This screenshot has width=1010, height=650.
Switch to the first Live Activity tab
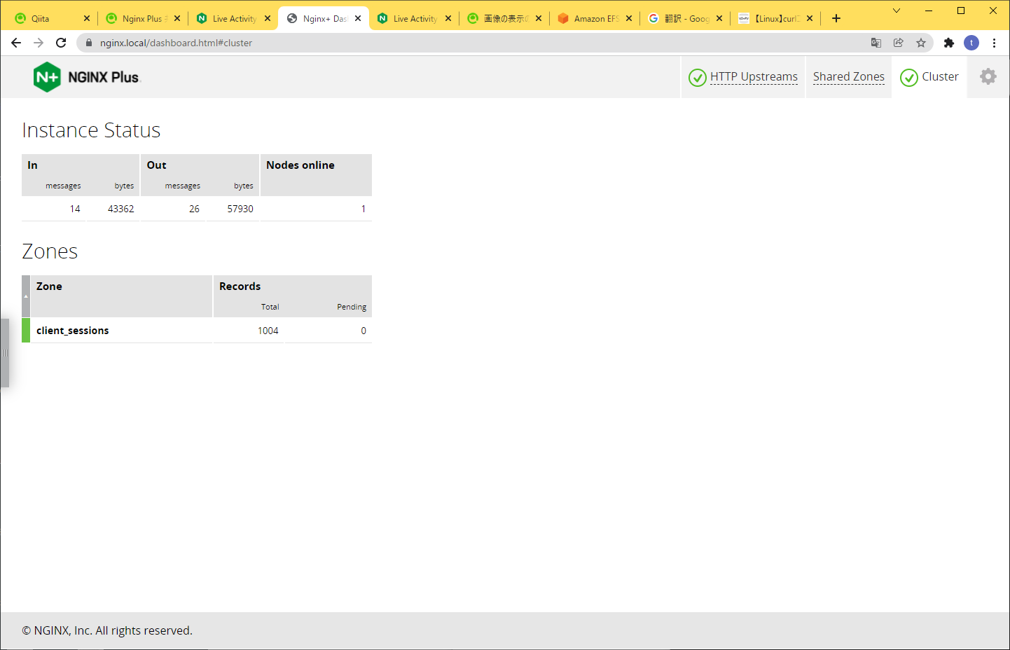click(x=233, y=18)
